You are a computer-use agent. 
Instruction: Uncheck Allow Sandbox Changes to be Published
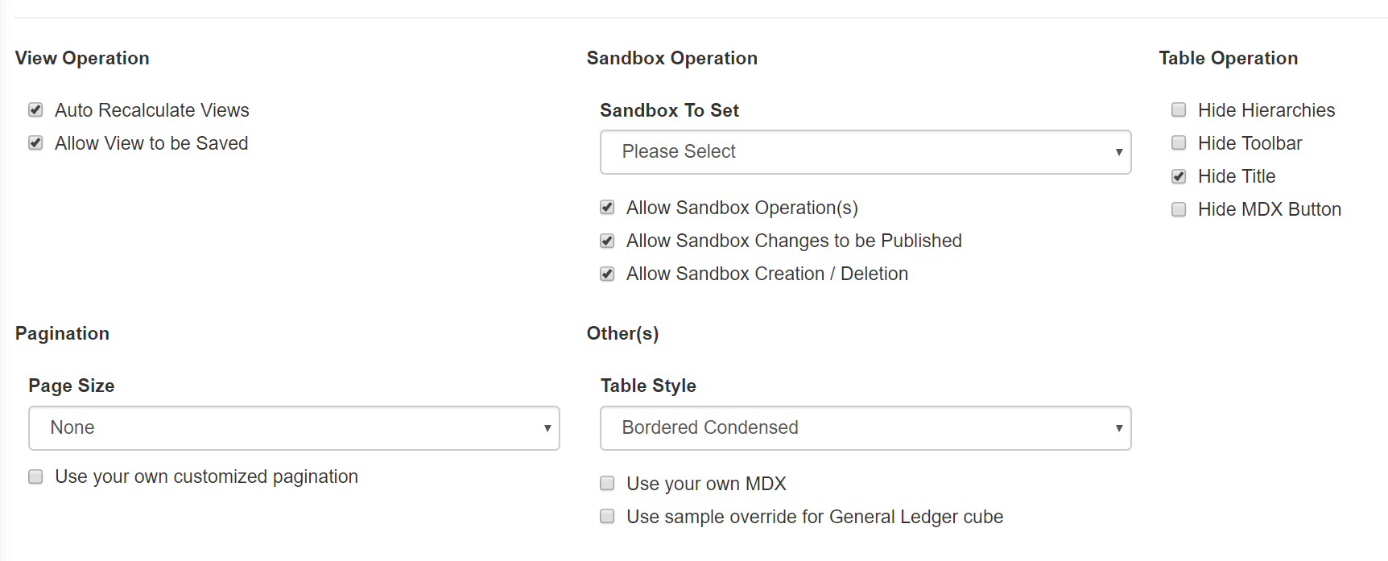pos(608,241)
